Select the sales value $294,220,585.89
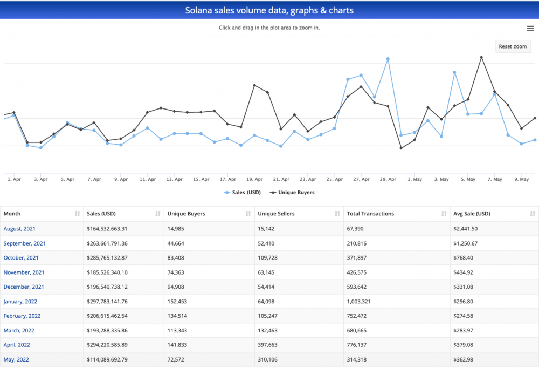 pyautogui.click(x=107, y=345)
